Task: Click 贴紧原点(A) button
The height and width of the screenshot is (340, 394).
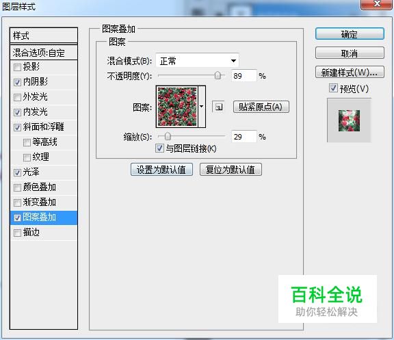Action: (x=261, y=107)
